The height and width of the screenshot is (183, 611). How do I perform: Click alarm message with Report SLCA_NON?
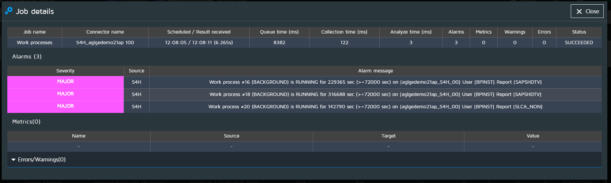pyautogui.click(x=375, y=107)
